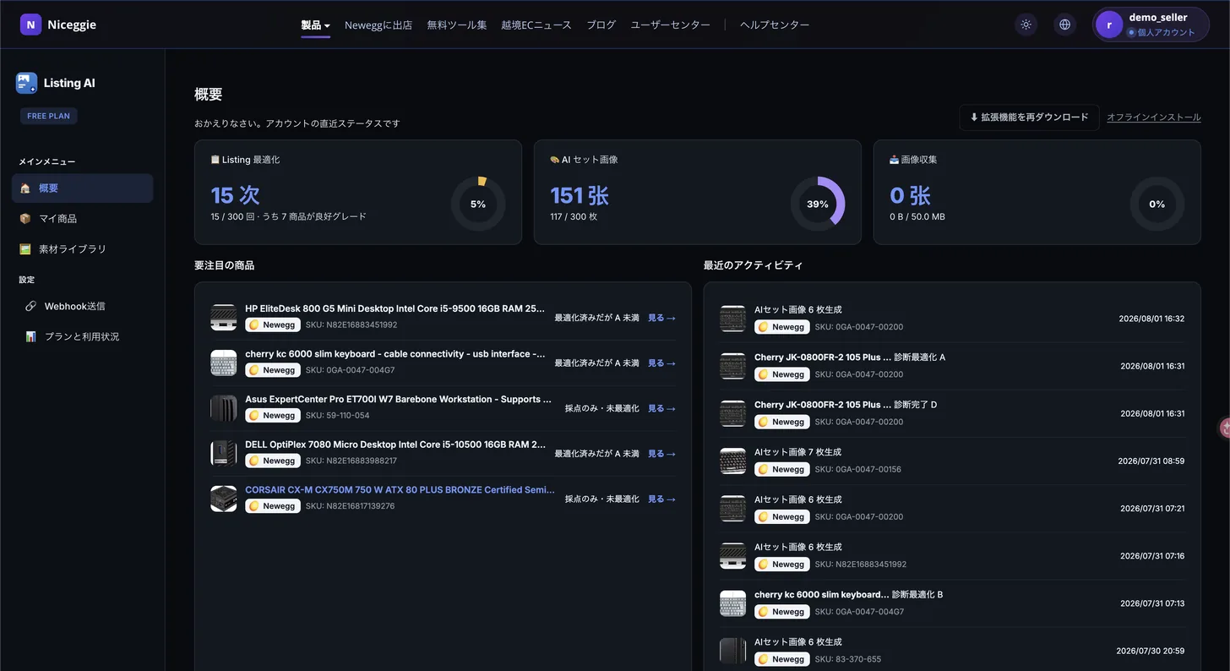Click Newegg badge under HP EliteDesk 800 G5
The width and height of the screenshot is (1230, 671).
coord(273,325)
